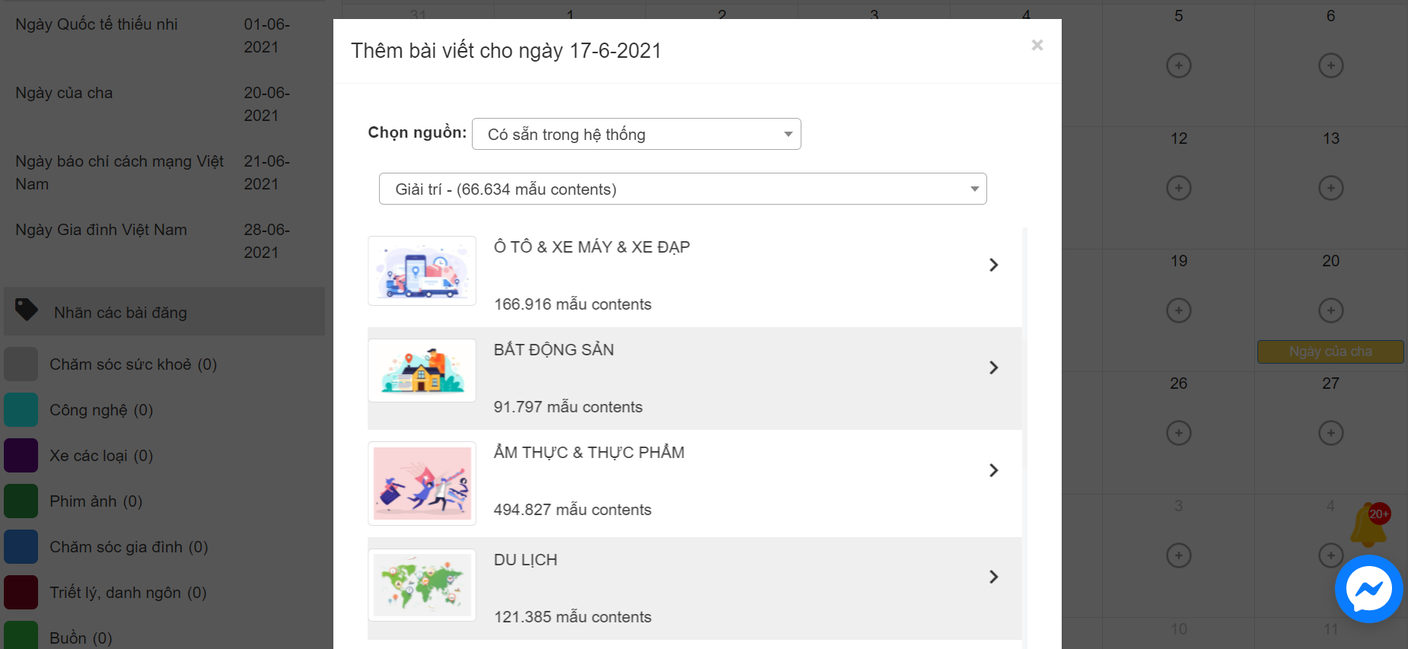The height and width of the screenshot is (649, 1408).
Task: Select the DU LỊCH category title
Action: click(525, 560)
